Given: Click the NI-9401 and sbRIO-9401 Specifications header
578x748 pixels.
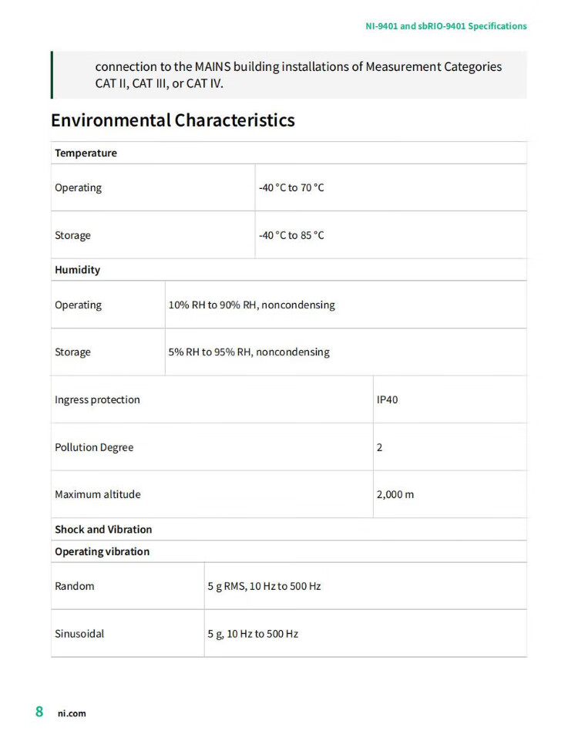Looking at the screenshot, I should 445,26.
